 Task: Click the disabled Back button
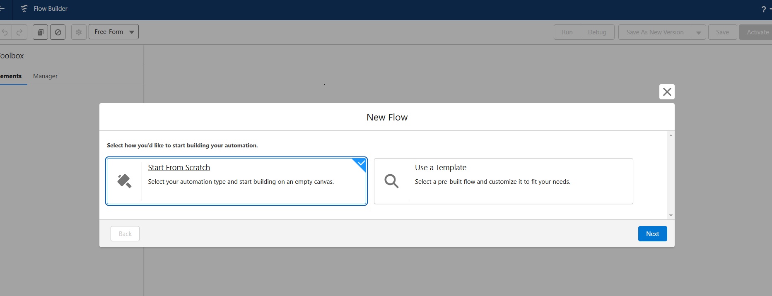pos(125,233)
